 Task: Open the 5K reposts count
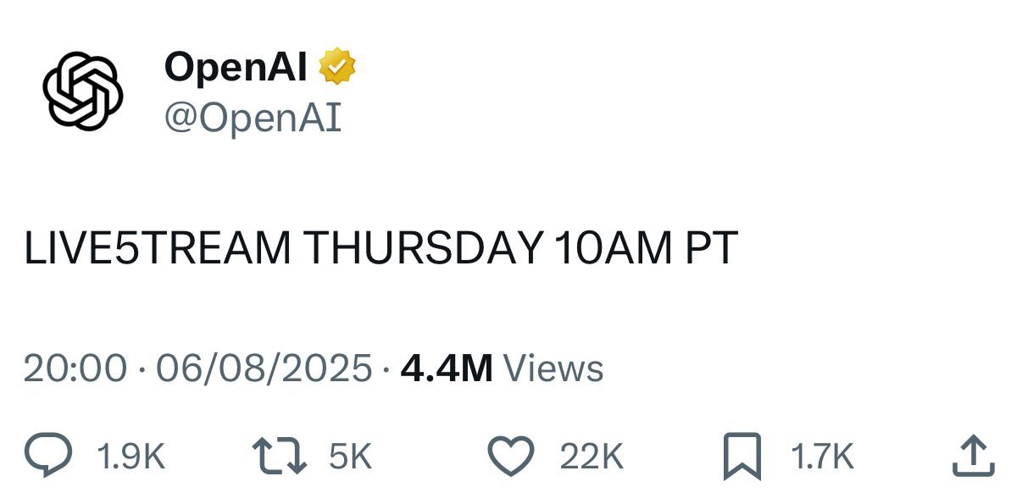pyautogui.click(x=350, y=457)
